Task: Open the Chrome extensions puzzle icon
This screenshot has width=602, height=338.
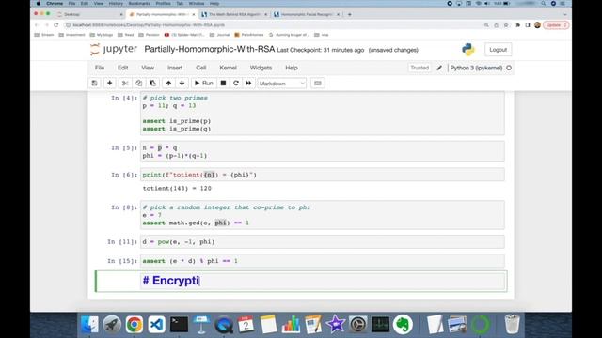Action: [517, 25]
